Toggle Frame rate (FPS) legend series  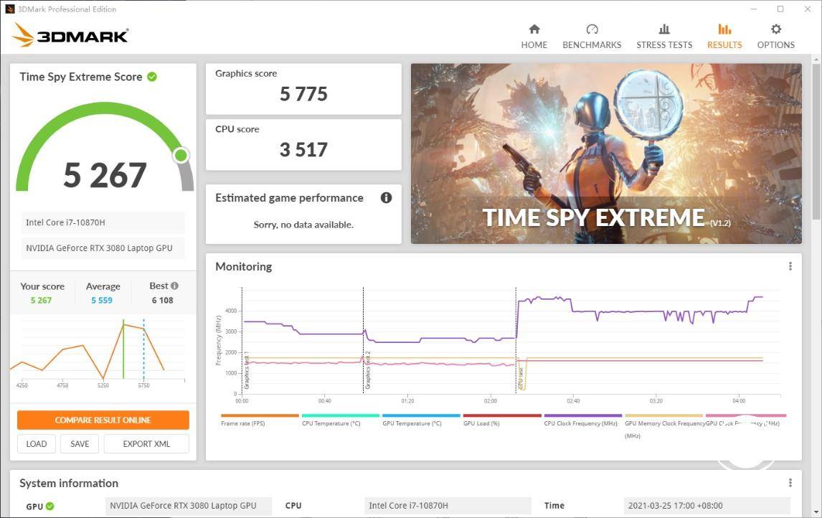pyautogui.click(x=260, y=420)
